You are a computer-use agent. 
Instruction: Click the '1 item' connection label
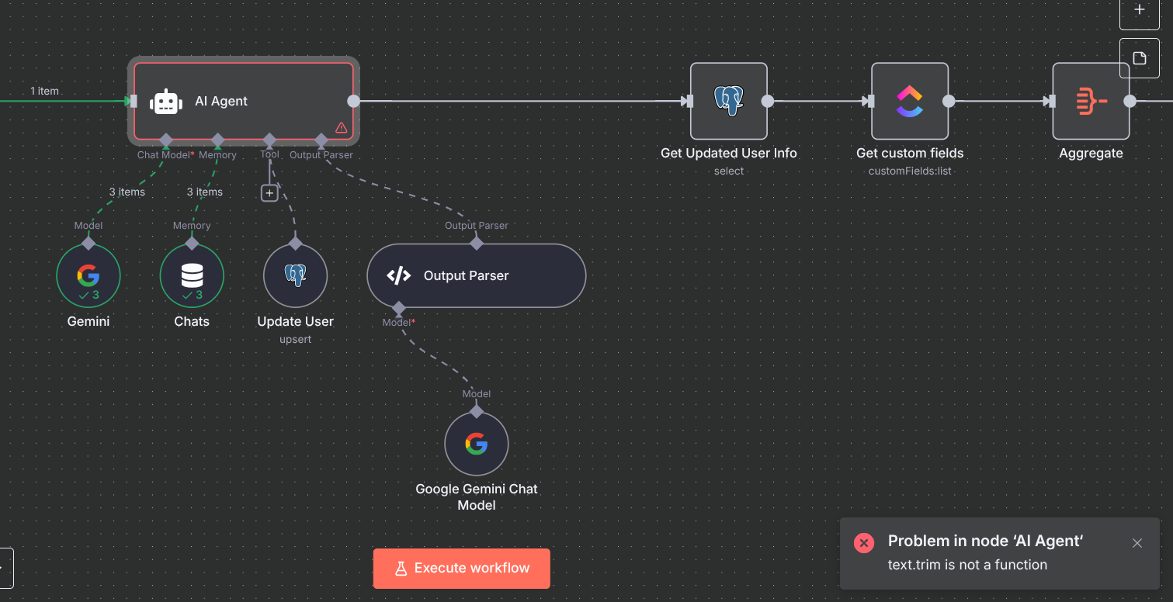point(44,91)
